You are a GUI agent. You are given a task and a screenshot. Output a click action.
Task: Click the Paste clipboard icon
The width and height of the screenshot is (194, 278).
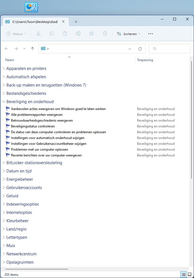[x=65, y=33]
